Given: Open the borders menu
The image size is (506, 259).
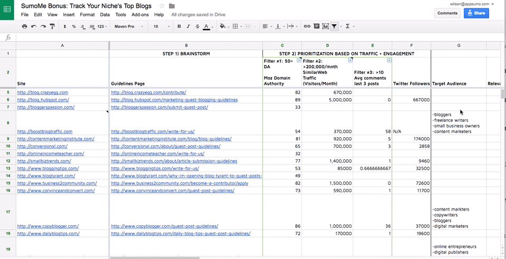Looking at the screenshot, I should pos(235,26).
